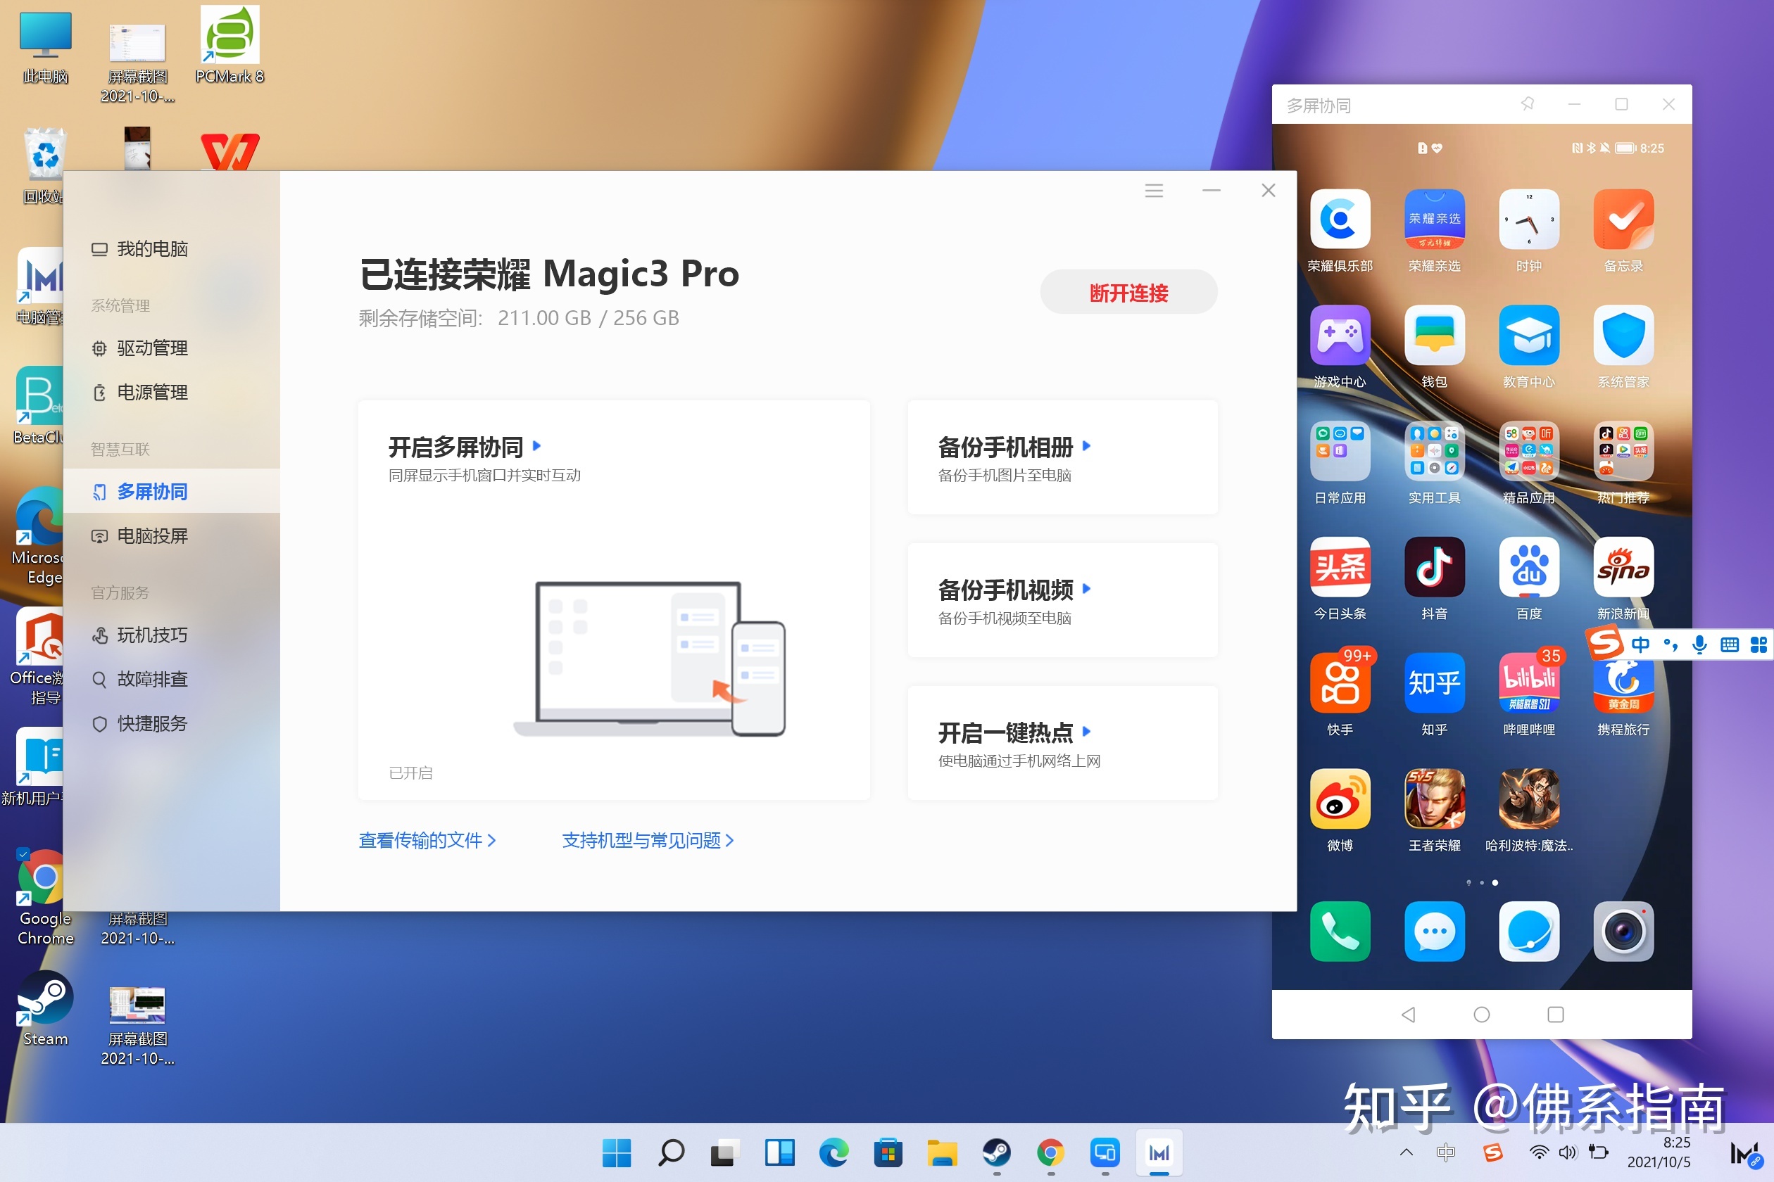1774x1182 pixels.
Task: Click the Windows Start button
Action: coord(616,1152)
